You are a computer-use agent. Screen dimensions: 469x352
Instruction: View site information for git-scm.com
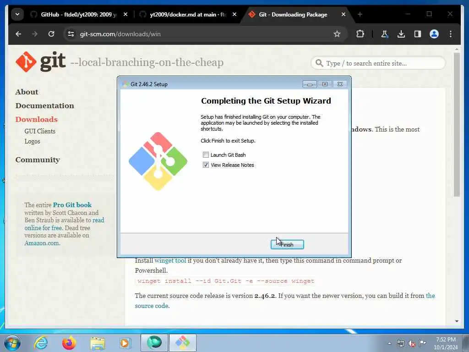click(x=71, y=34)
